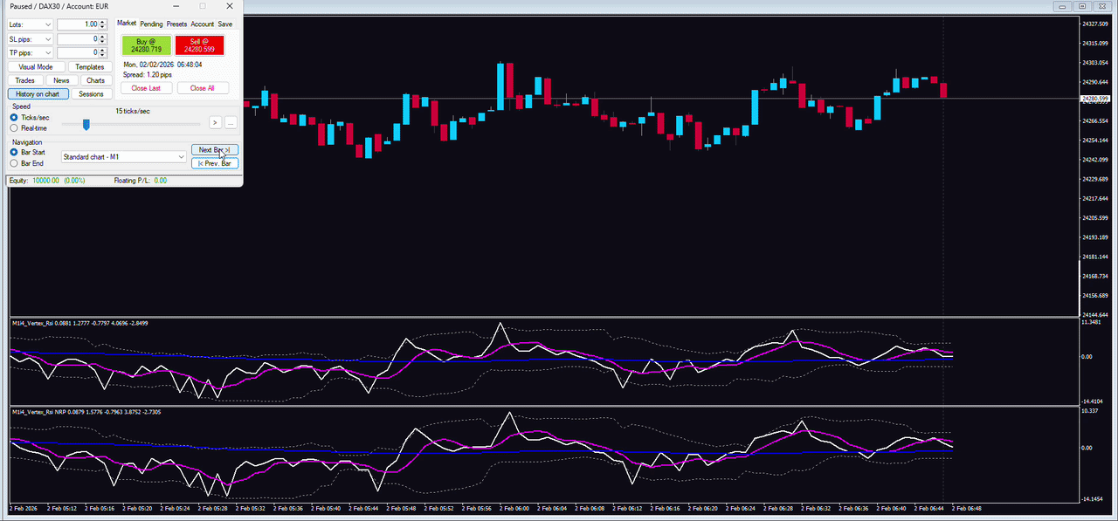Click the ticks/sec speed slider handle
Screen dimensions: 1118x521
(x=86, y=124)
